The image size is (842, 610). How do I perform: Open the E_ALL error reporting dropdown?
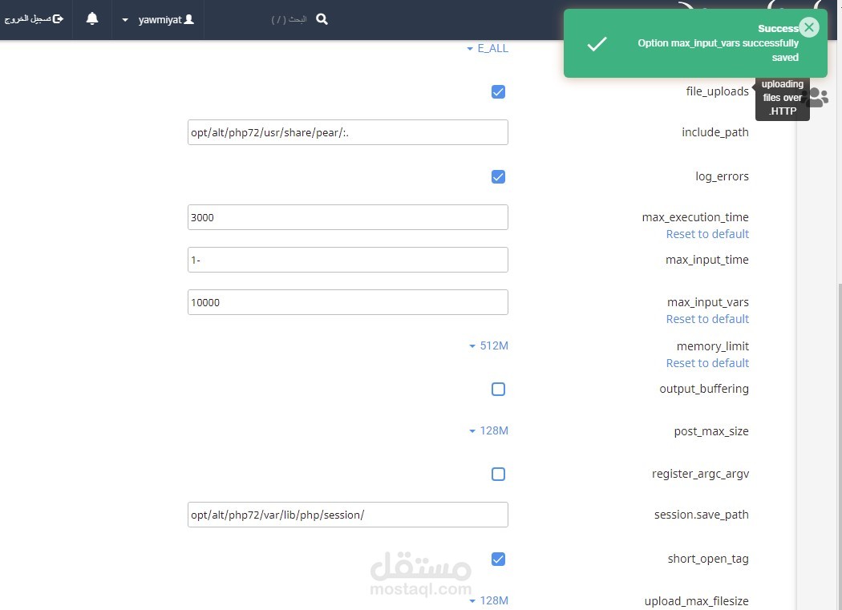coord(488,48)
